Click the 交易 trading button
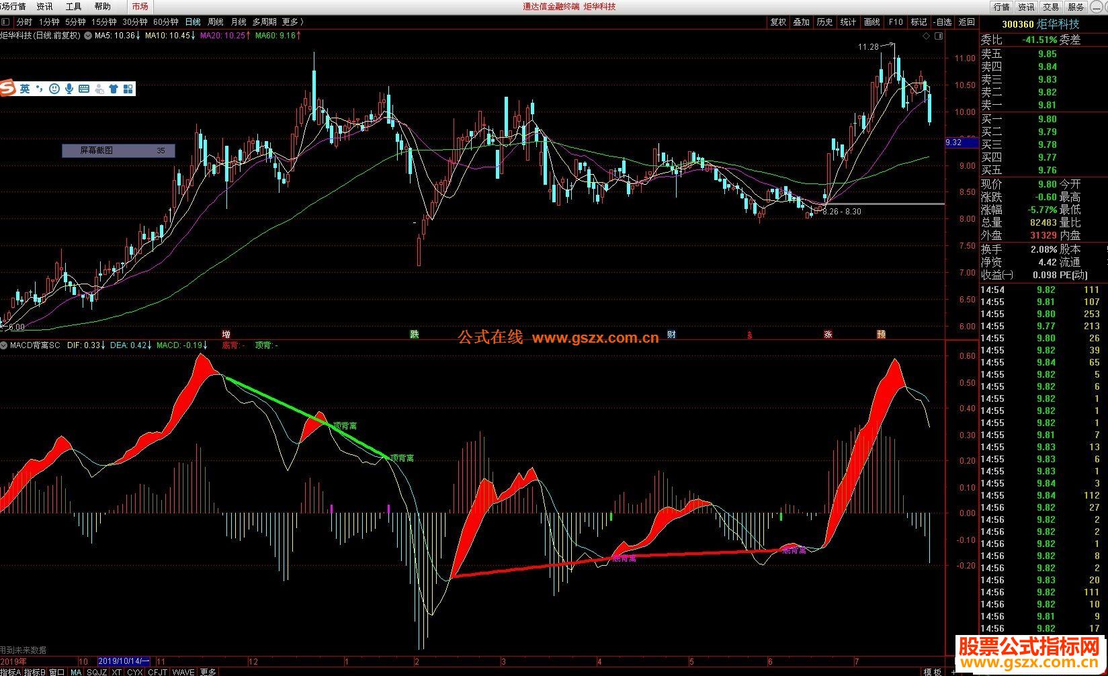This screenshot has height=676, width=1108. pyautogui.click(x=1051, y=7)
